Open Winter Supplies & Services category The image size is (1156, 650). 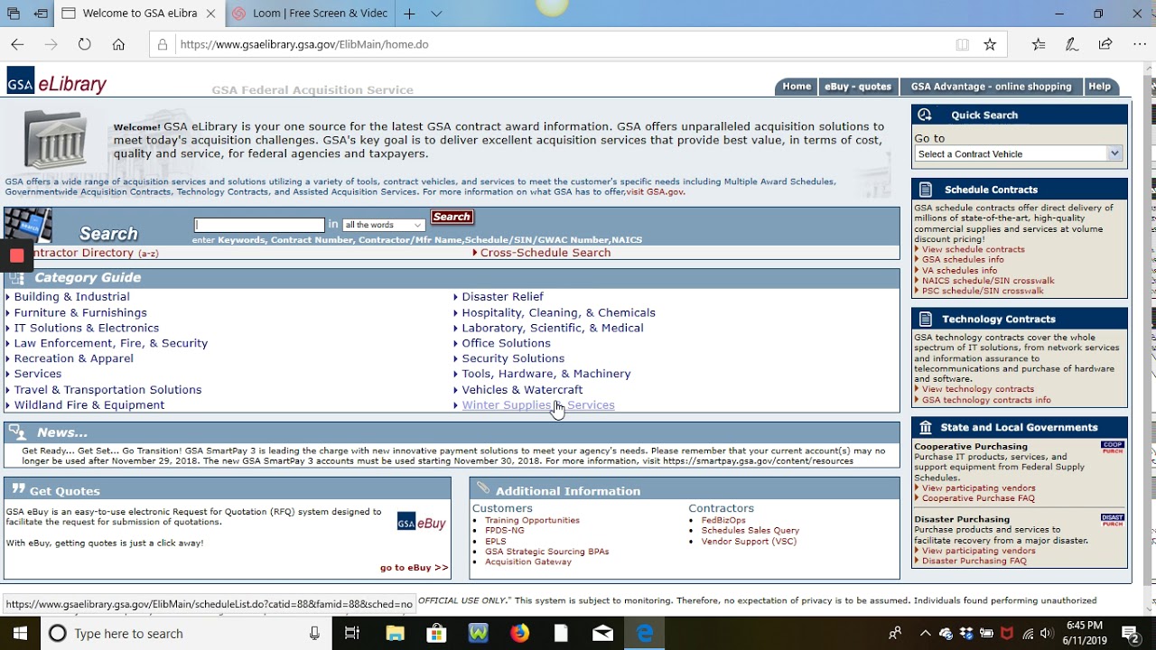click(x=538, y=405)
